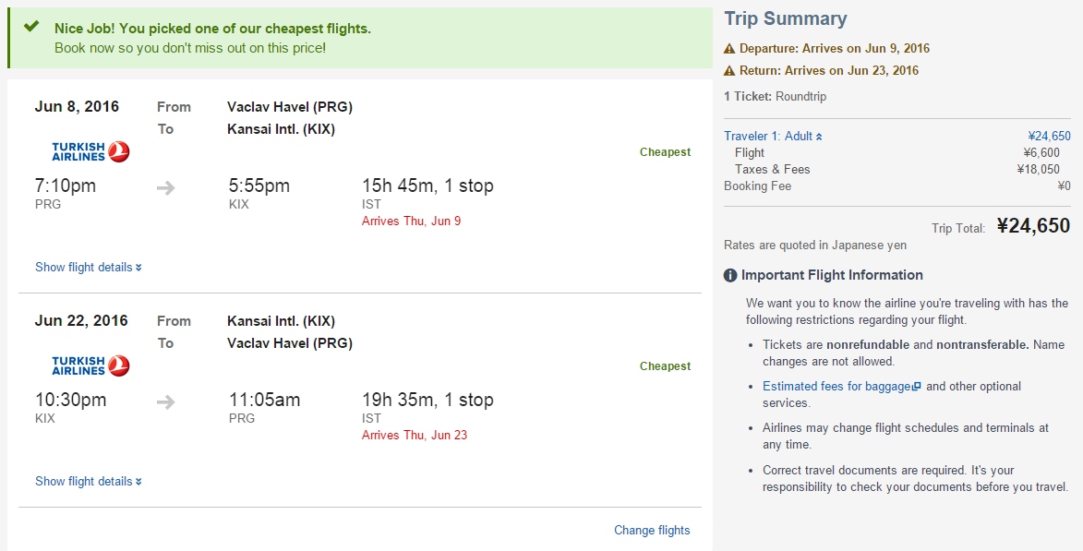The image size is (1083, 551).
Task: Expand flight details for Jun 22 flight
Action: point(89,481)
